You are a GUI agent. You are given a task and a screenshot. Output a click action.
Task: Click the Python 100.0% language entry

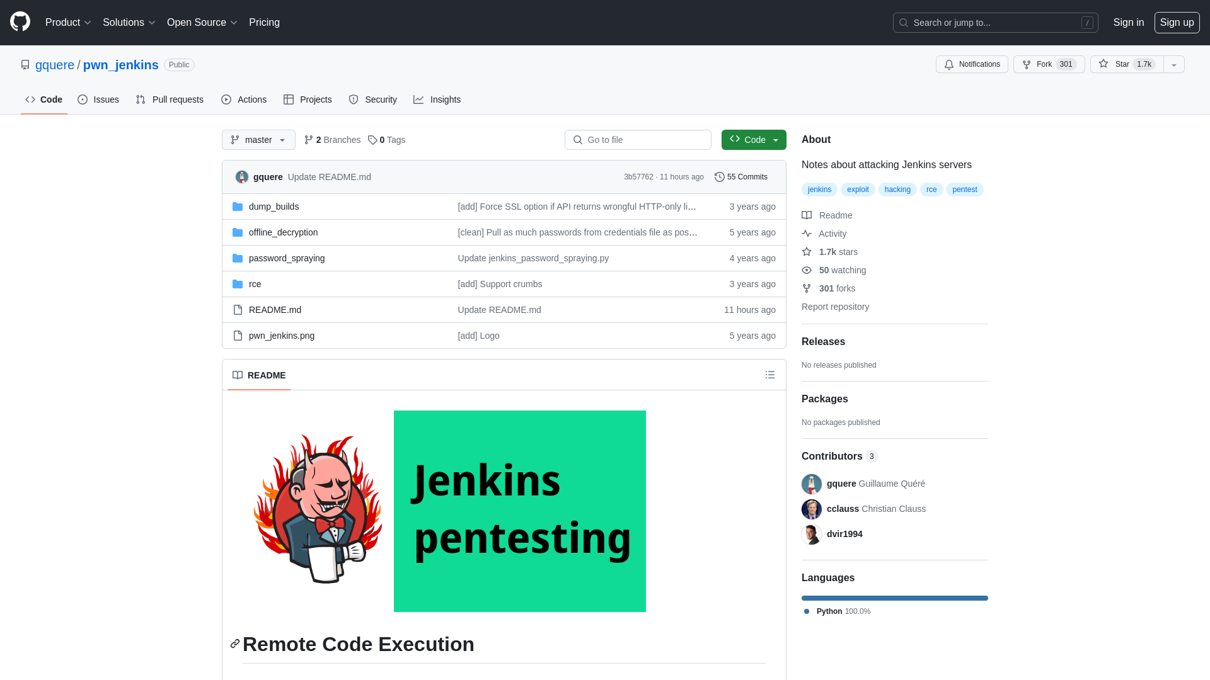838,611
